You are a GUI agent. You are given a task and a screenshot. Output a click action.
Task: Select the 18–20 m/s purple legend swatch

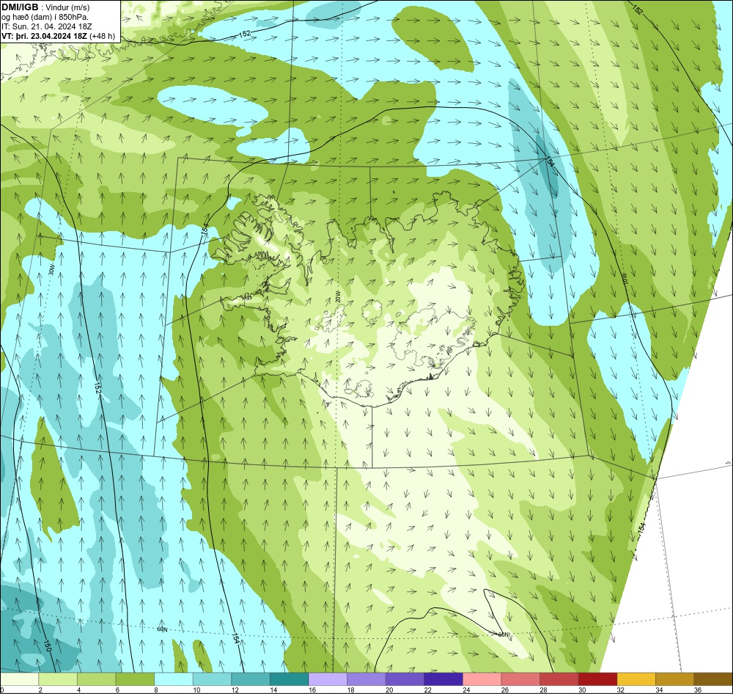click(x=366, y=679)
